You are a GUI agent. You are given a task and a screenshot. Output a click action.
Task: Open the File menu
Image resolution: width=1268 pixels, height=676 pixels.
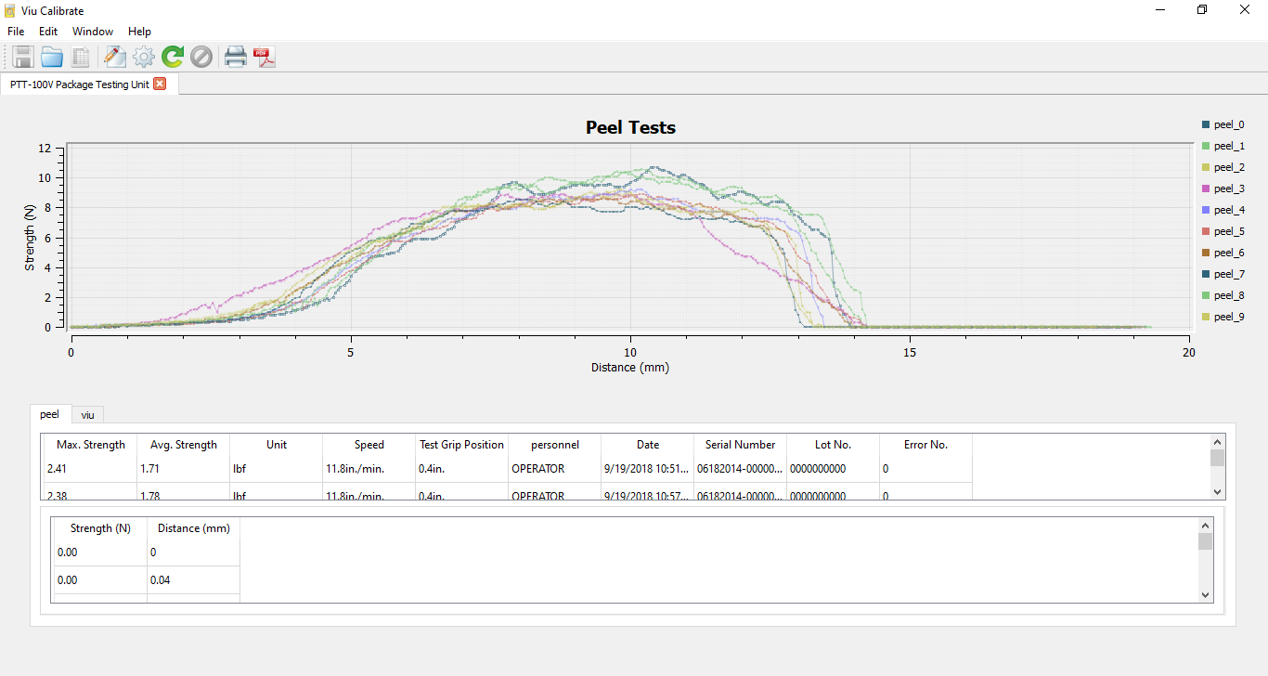tap(16, 32)
